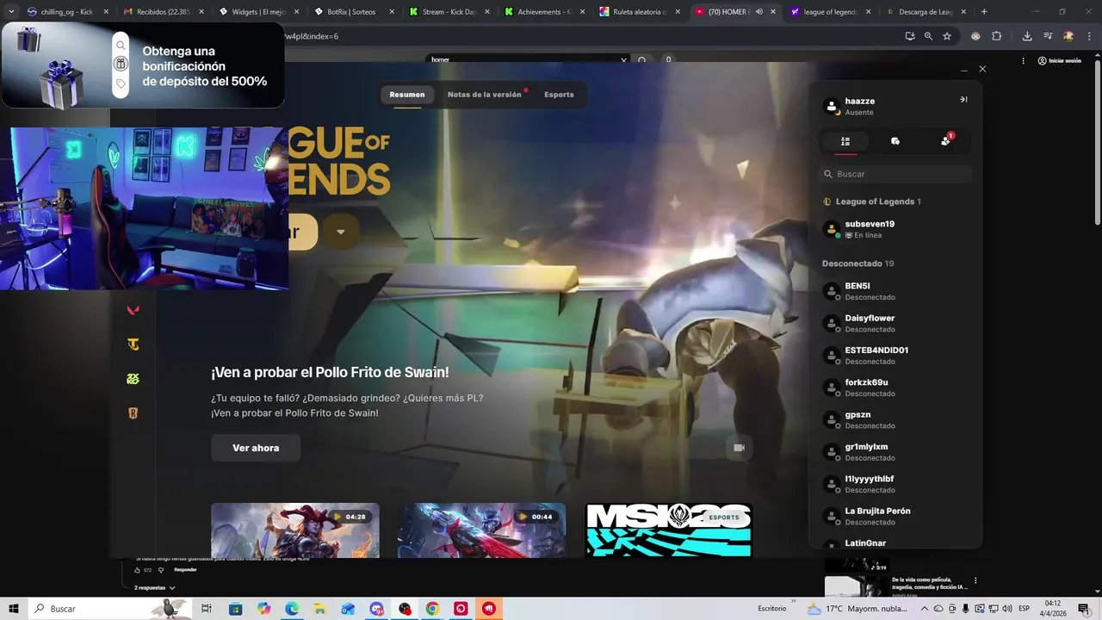Open a new browser tab
1102x620 pixels.
(x=984, y=12)
